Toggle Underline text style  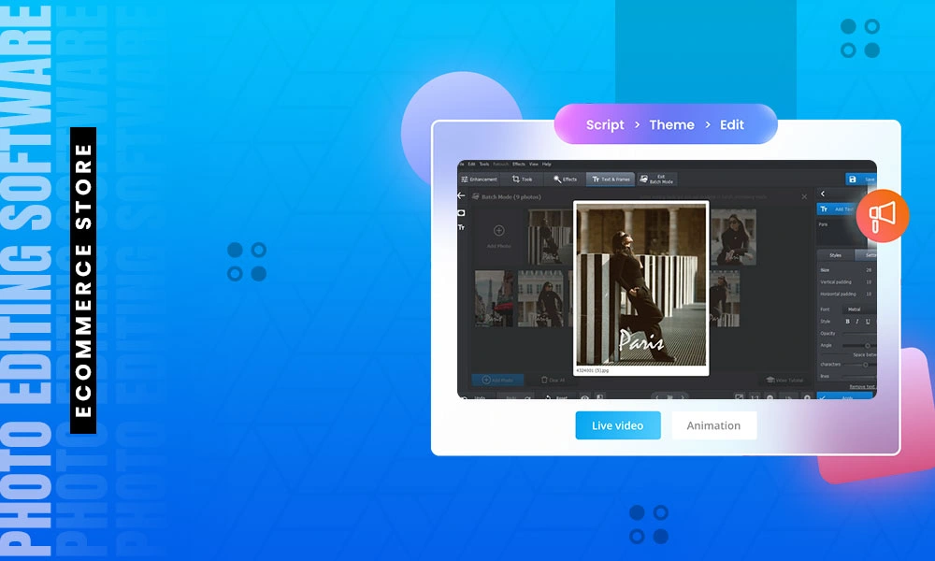coord(868,322)
